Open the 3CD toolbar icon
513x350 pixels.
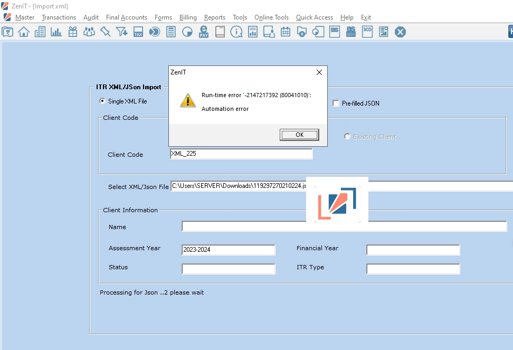point(367,32)
